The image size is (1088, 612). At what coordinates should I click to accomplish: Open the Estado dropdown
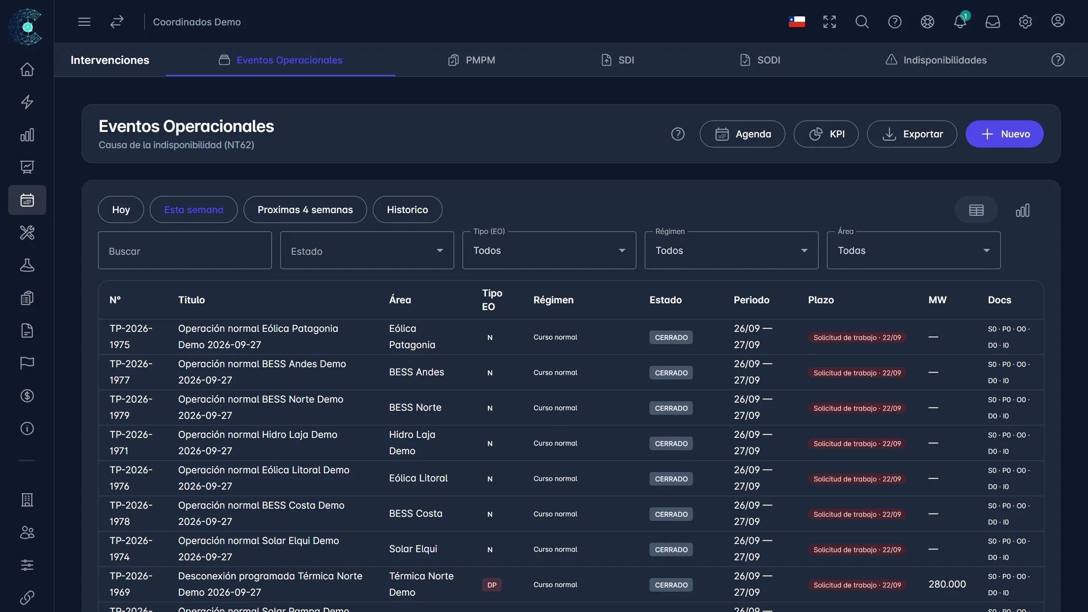pos(367,251)
